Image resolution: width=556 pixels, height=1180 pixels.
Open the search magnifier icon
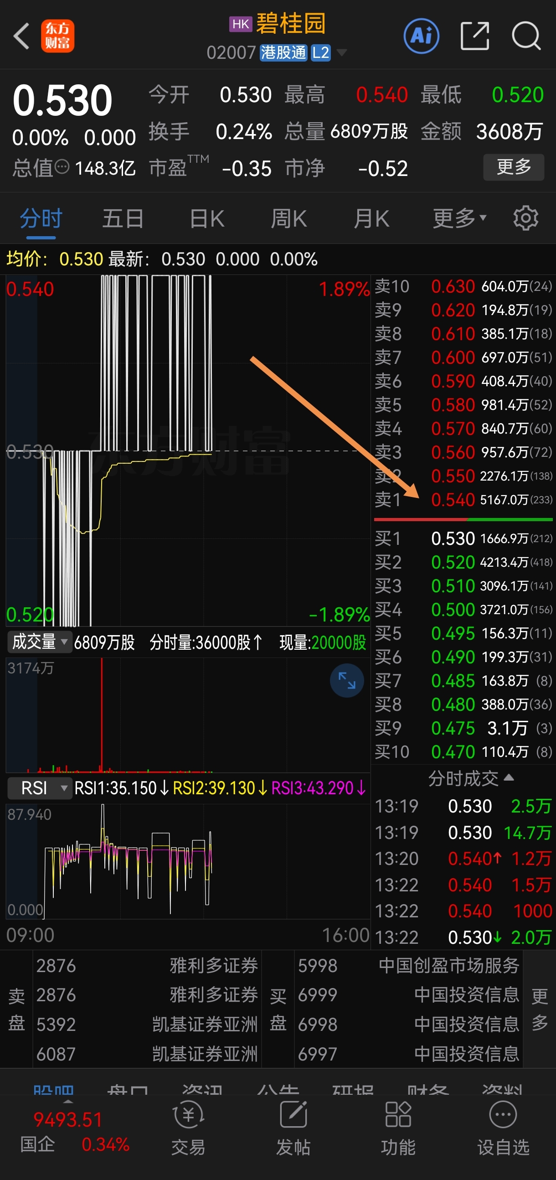point(526,36)
